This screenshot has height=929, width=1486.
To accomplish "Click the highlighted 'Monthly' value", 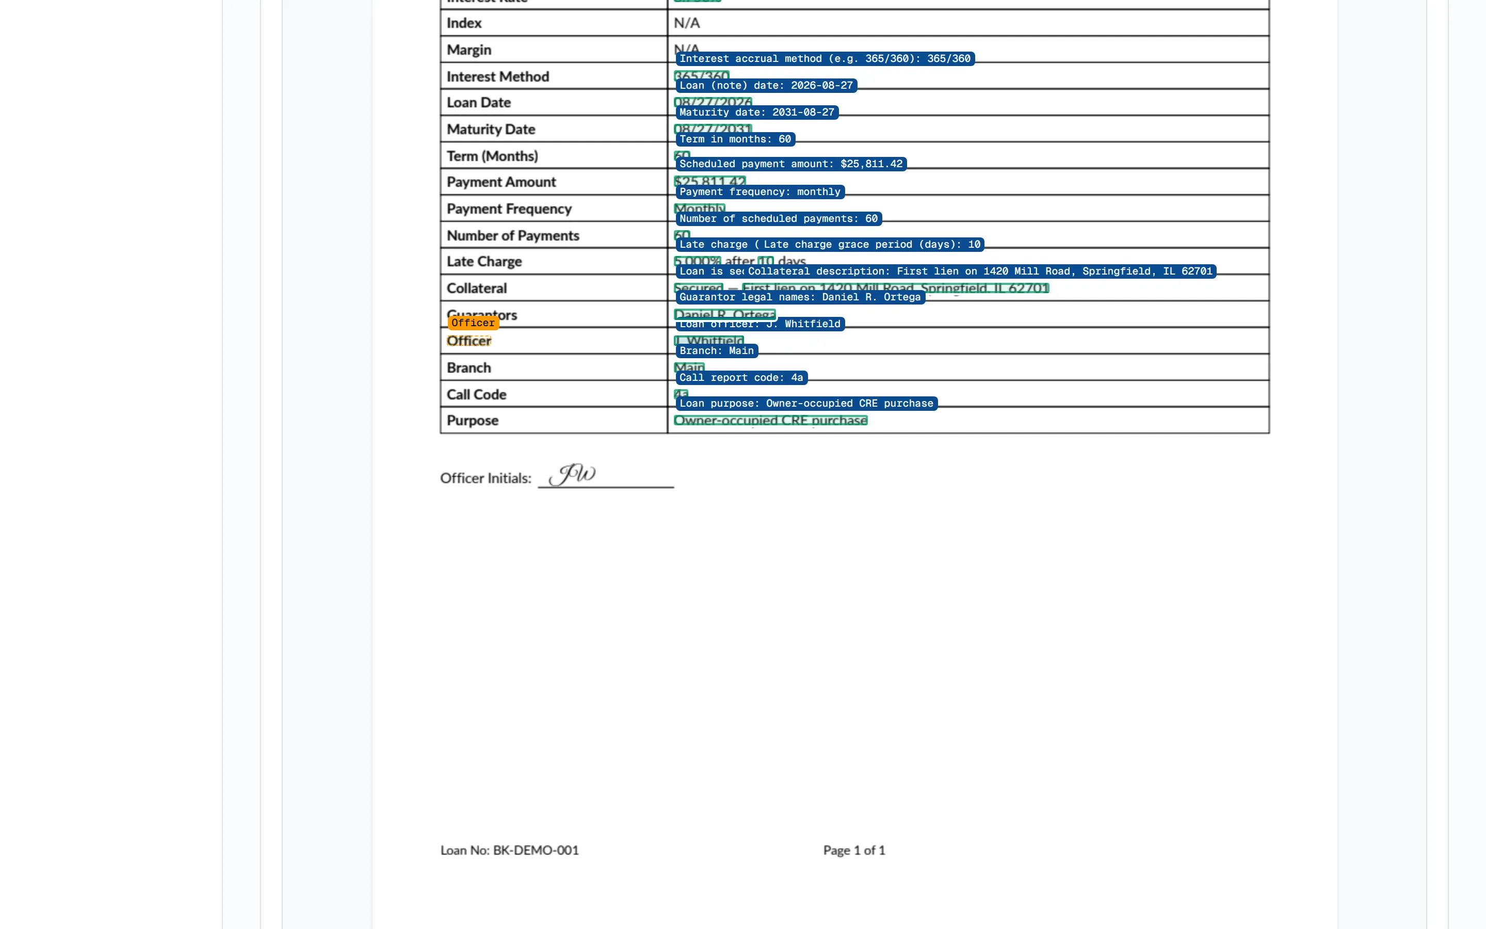I will coord(700,209).
